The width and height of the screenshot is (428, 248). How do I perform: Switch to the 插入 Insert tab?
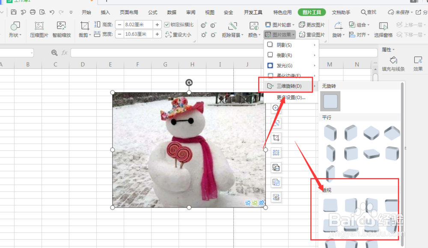105,12
